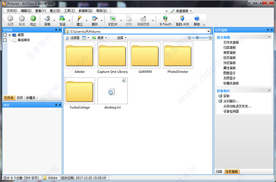Switch to the 归类 tab
The height and width of the screenshot is (182, 276).
[219, 171]
